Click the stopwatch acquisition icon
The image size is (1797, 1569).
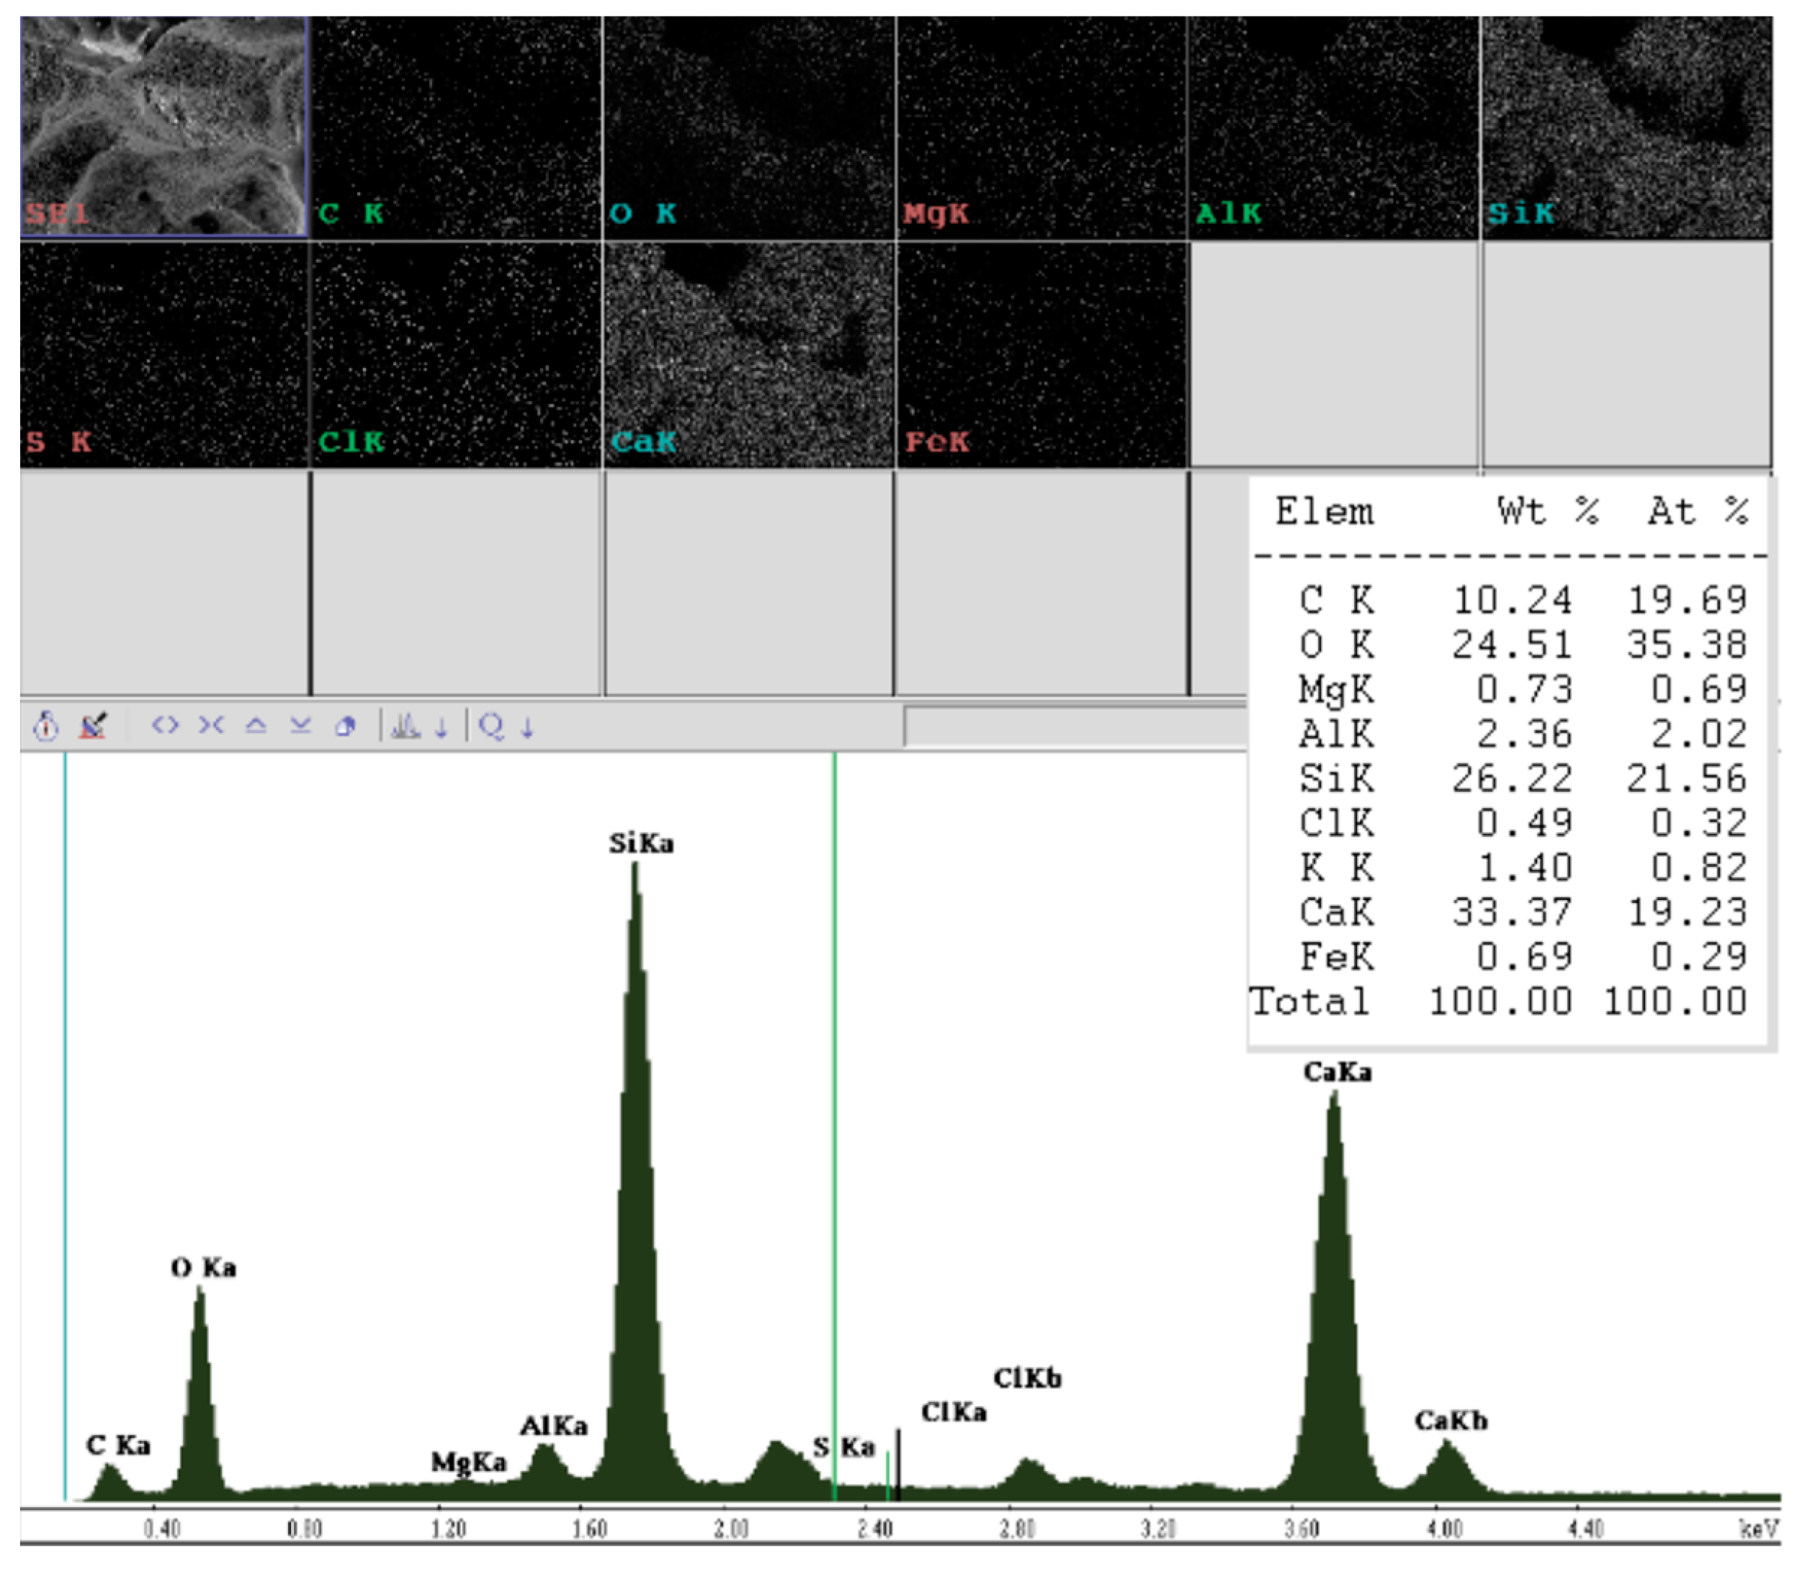45,726
